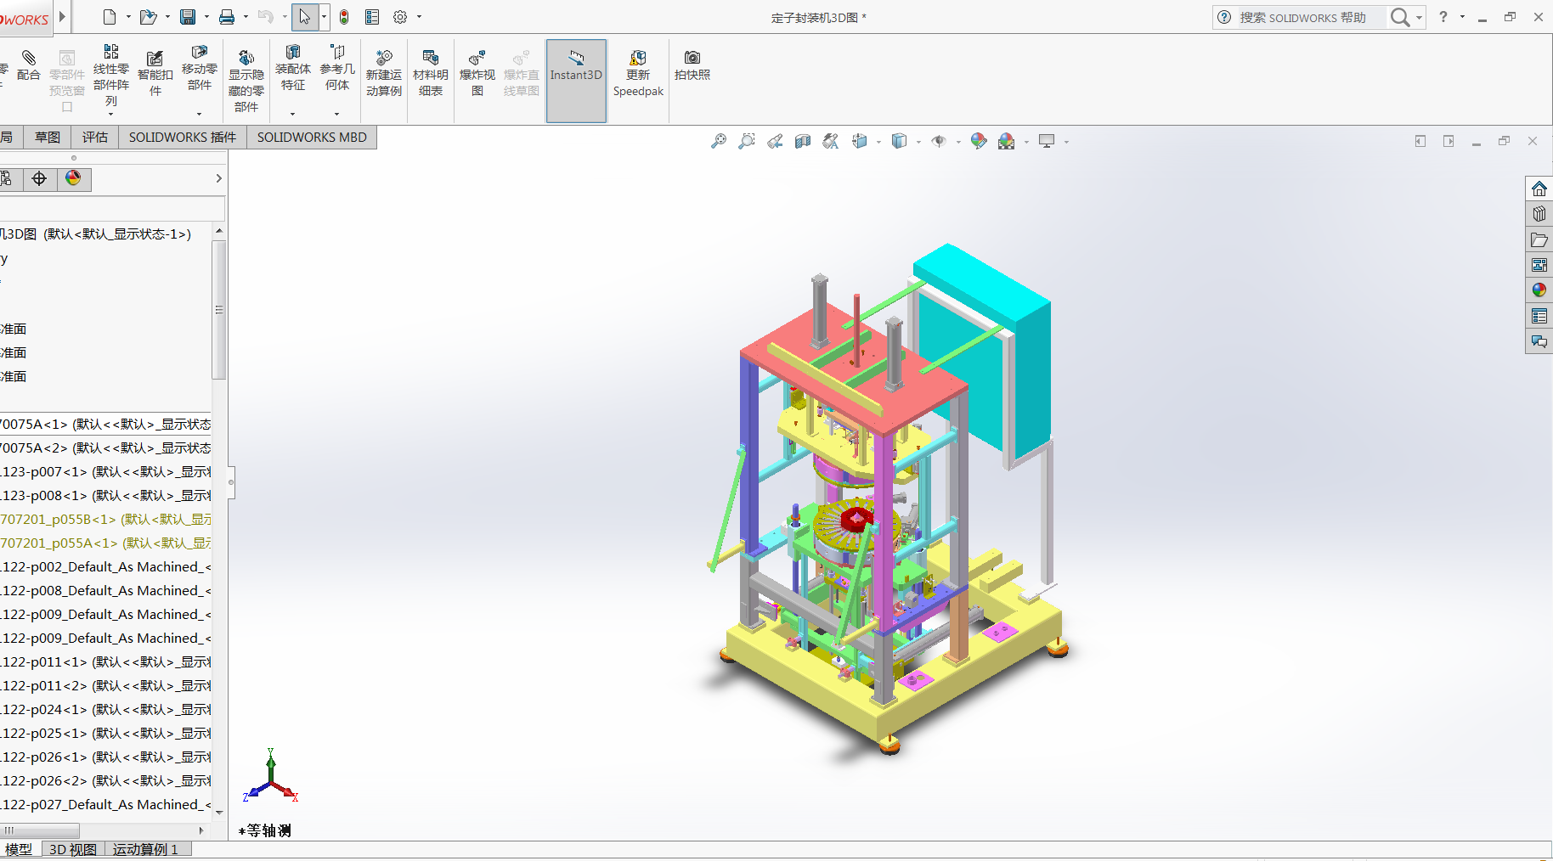Expand the display style dropdown arrow
Screen dimensions: 1553x861
point(918,141)
